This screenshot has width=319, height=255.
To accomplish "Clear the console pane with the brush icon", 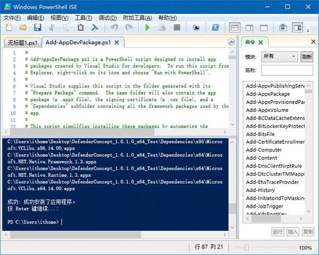I will [x=95, y=28].
